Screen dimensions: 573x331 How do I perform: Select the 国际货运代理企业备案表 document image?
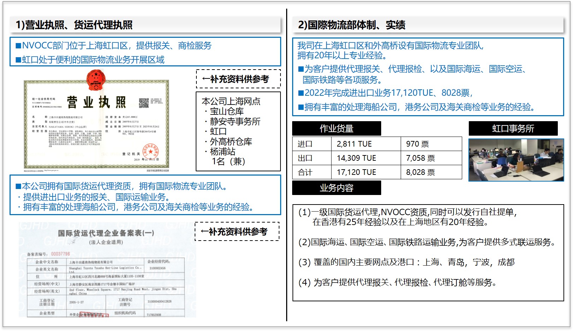tap(107, 270)
